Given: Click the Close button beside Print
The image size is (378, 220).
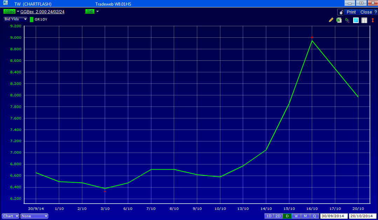Looking at the screenshot, I should coord(366,12).
